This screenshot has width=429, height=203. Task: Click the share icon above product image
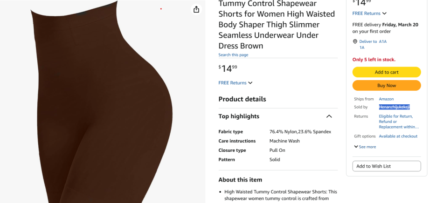[196, 10]
